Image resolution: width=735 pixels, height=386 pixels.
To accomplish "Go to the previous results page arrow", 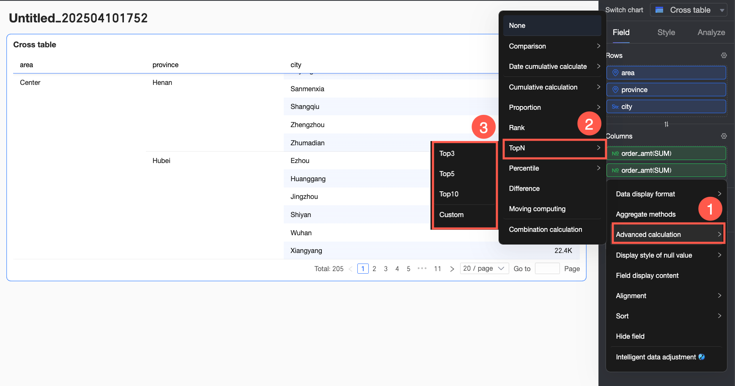I will [350, 269].
